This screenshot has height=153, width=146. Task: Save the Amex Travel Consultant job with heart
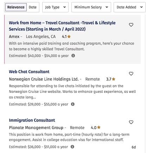(x=131, y=25)
